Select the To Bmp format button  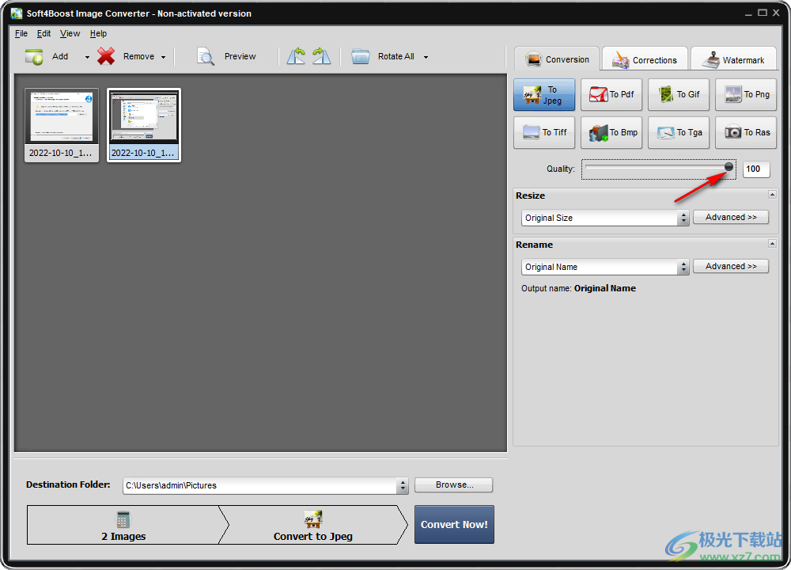[611, 132]
